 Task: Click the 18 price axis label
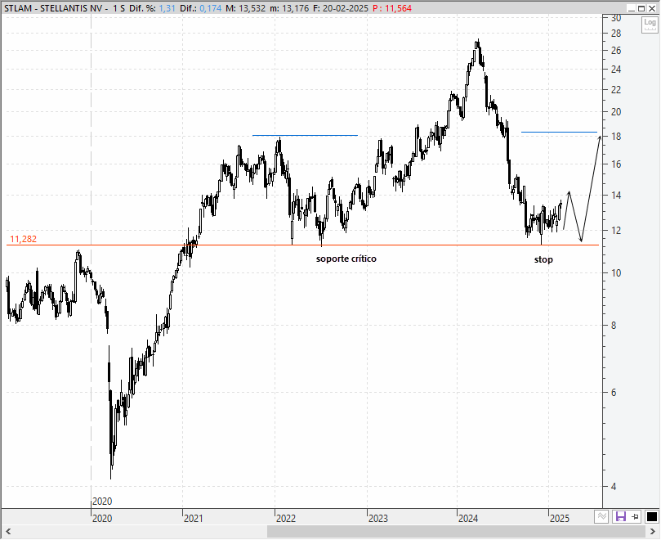[x=616, y=137]
